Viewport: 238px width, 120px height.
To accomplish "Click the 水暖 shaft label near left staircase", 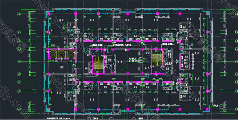I will pyautogui.click(x=86, y=68).
